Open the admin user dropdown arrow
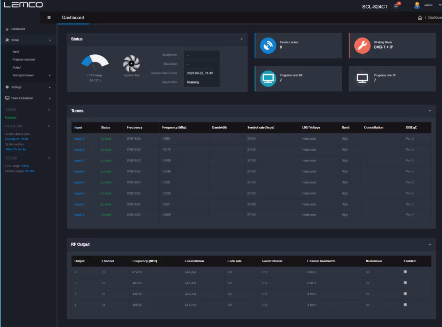Image resolution: width=442 pixels, height=327 pixels. 440,5
